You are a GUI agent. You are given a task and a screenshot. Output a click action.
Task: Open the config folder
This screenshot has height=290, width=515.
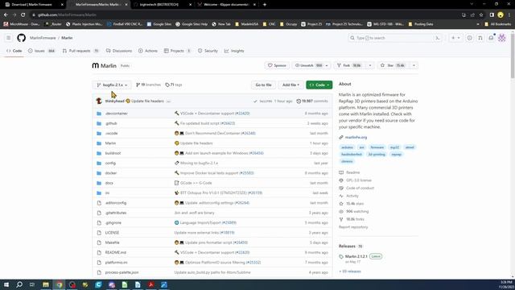coord(110,163)
